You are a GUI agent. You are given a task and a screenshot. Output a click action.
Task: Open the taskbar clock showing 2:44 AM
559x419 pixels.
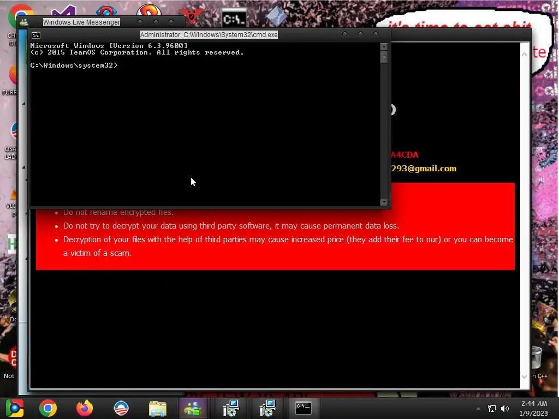pos(534,408)
